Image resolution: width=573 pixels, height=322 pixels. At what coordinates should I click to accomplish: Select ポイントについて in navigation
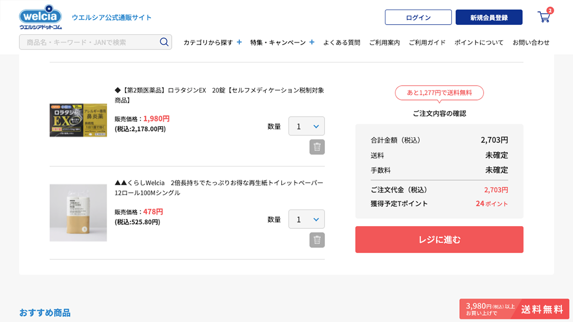tap(479, 43)
